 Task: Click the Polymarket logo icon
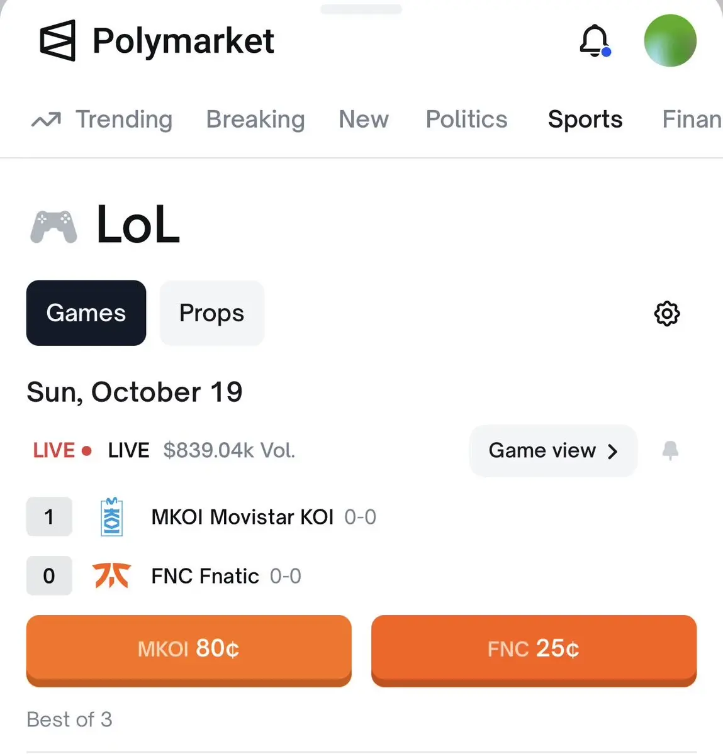(x=58, y=40)
